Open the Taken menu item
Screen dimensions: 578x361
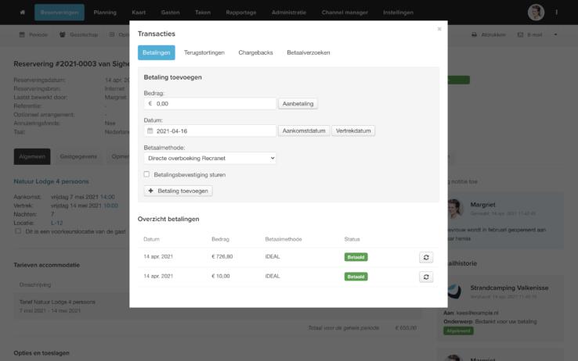click(x=203, y=13)
